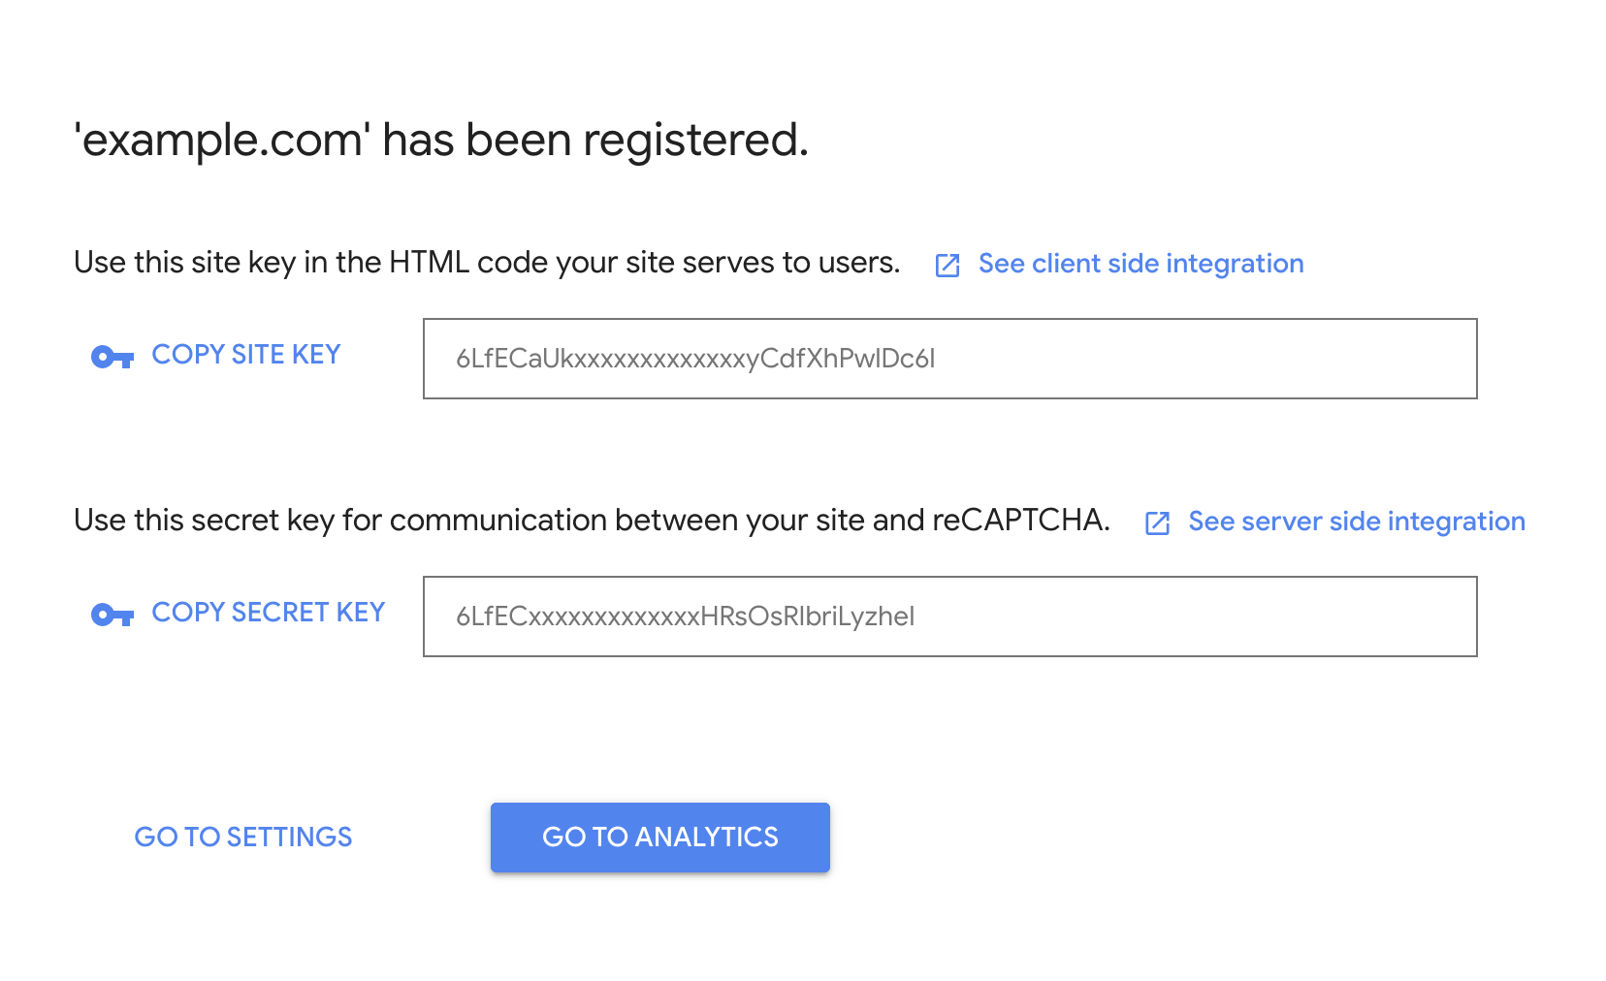
Task: Open See server side integration
Action: (1356, 521)
